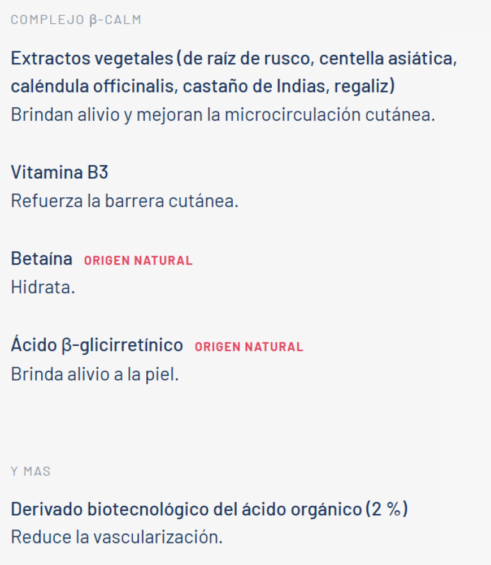491x565 pixels.
Task: Click the centella asiática text
Action: pos(388,58)
